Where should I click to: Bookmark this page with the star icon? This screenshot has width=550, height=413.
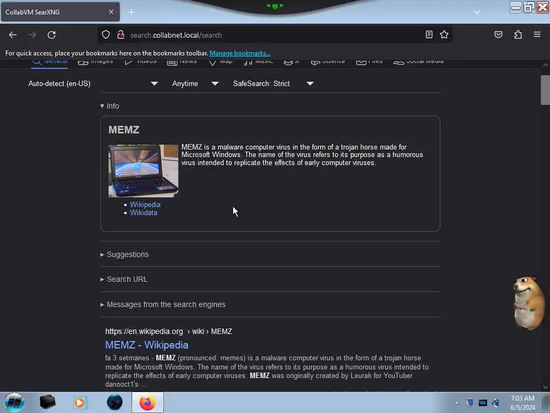click(x=444, y=34)
